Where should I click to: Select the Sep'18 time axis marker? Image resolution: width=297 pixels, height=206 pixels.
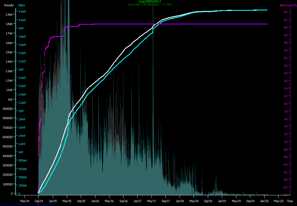click(208, 201)
